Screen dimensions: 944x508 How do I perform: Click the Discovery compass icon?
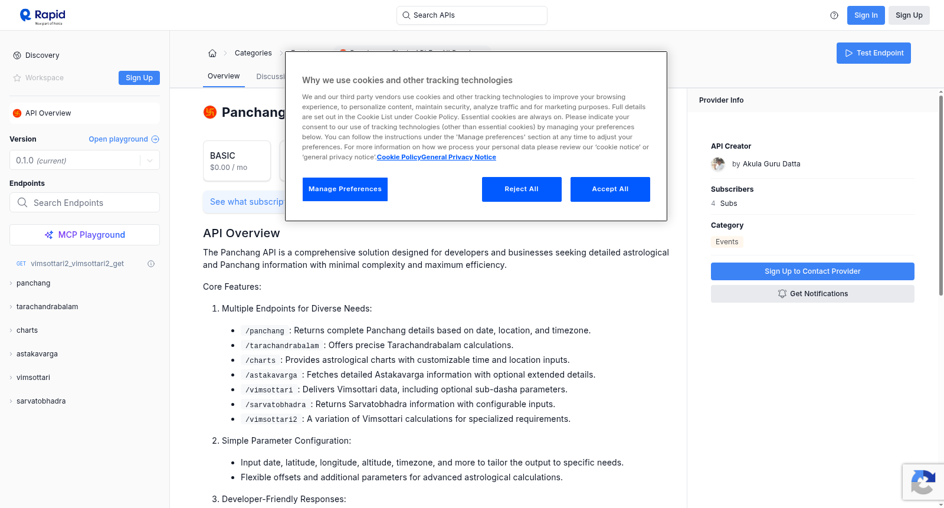pyautogui.click(x=17, y=55)
